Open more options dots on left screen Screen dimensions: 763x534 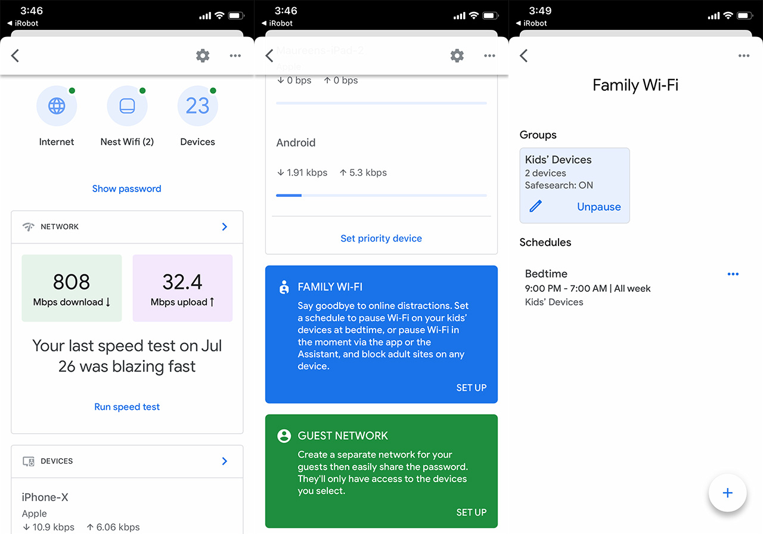[x=235, y=55]
